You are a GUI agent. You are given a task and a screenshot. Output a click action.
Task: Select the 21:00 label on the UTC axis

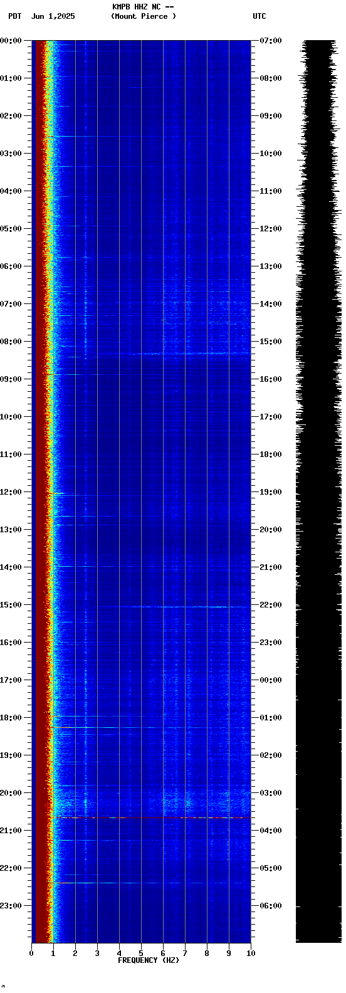pyautogui.click(x=271, y=567)
